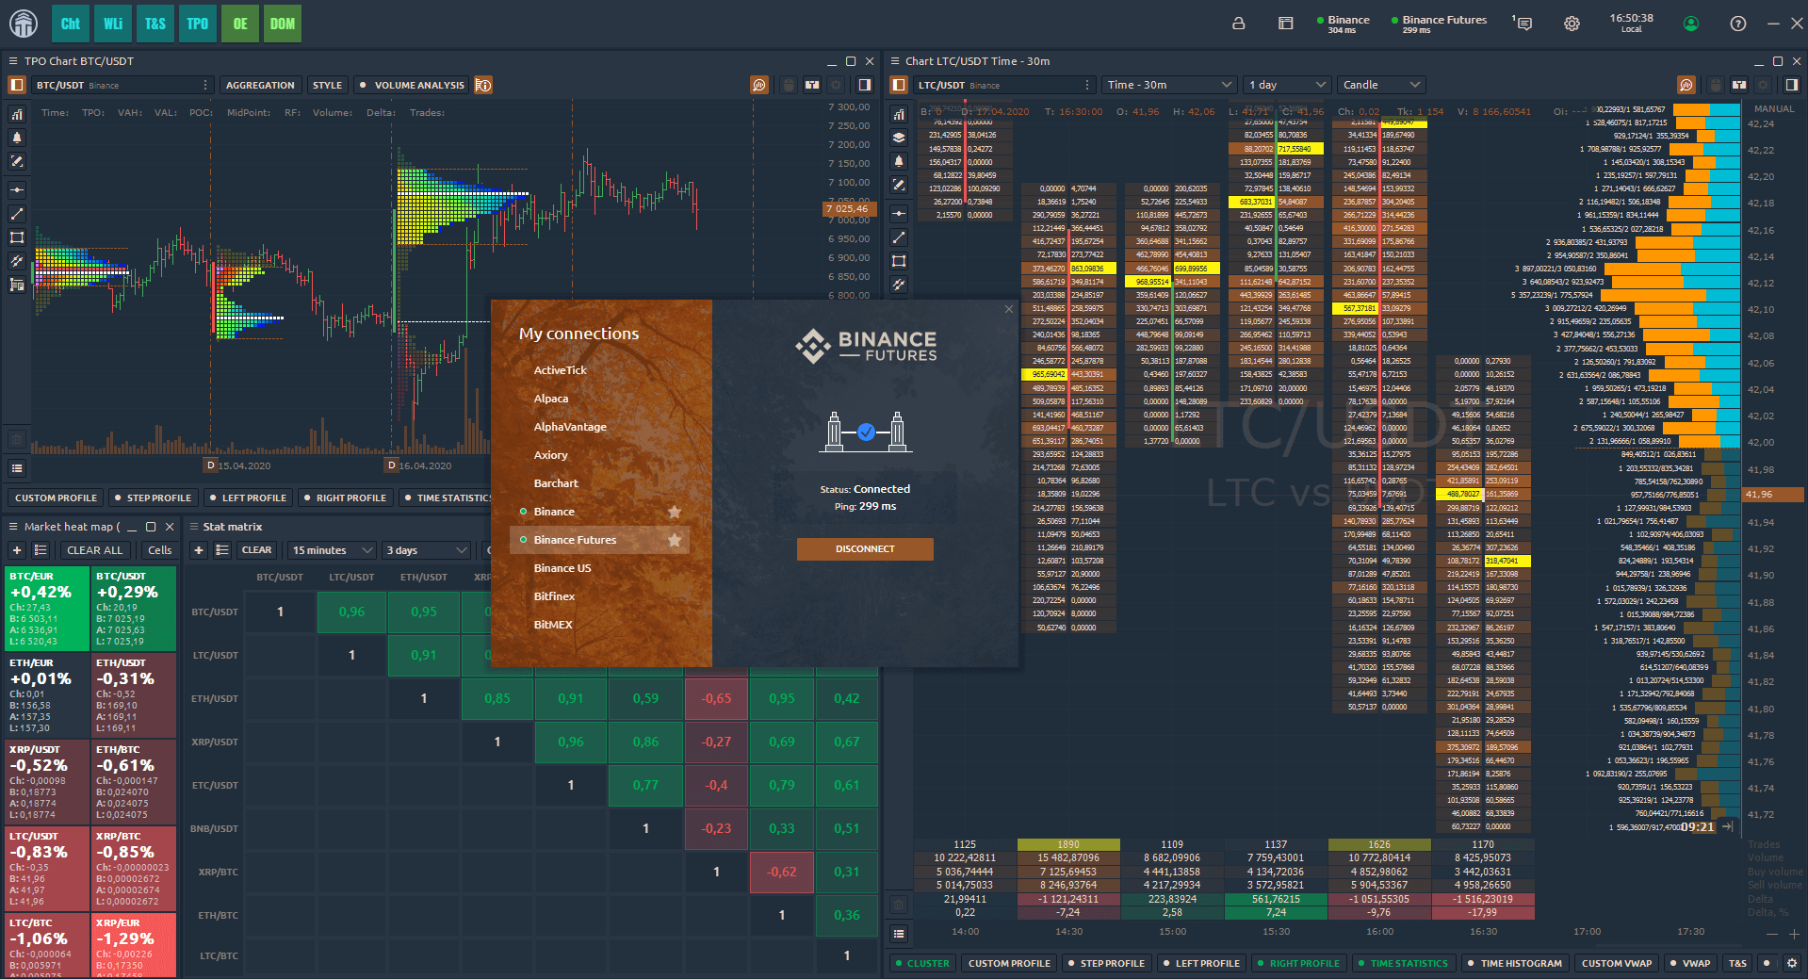Open TPO Chart panel hamburger menu
The image size is (1808, 979).
(13, 61)
